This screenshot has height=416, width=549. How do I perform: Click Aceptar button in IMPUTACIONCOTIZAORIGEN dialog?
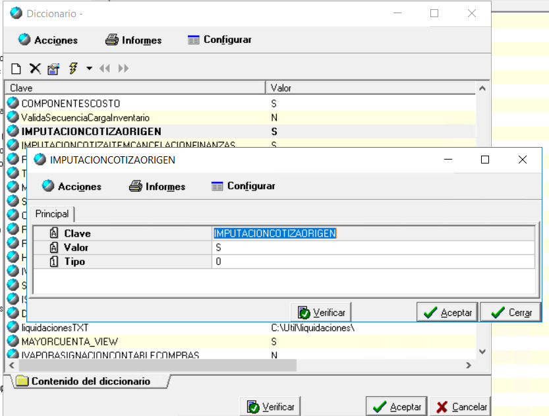pos(447,312)
